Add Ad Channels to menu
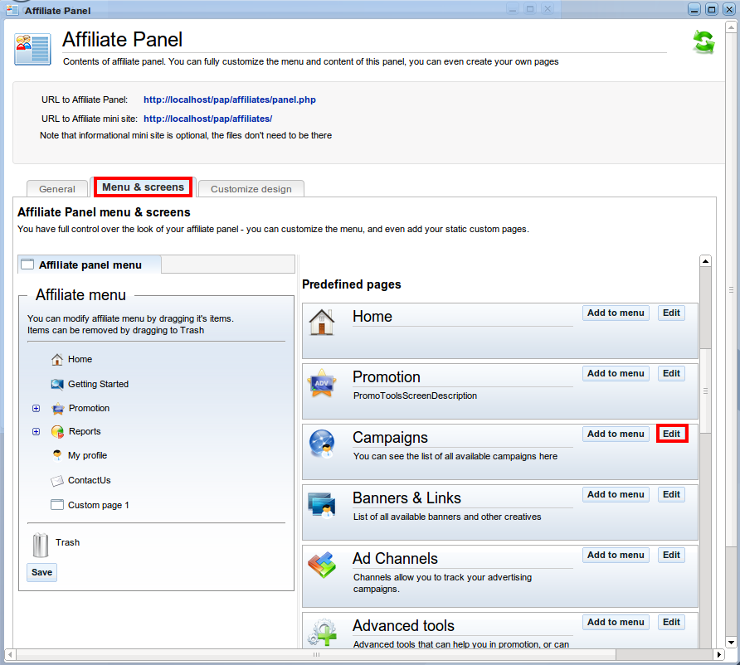Viewport: 740px width, 665px height. tap(616, 555)
